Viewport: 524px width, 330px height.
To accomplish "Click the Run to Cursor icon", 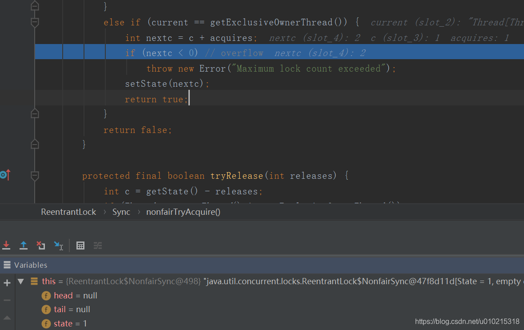I will click(x=59, y=246).
